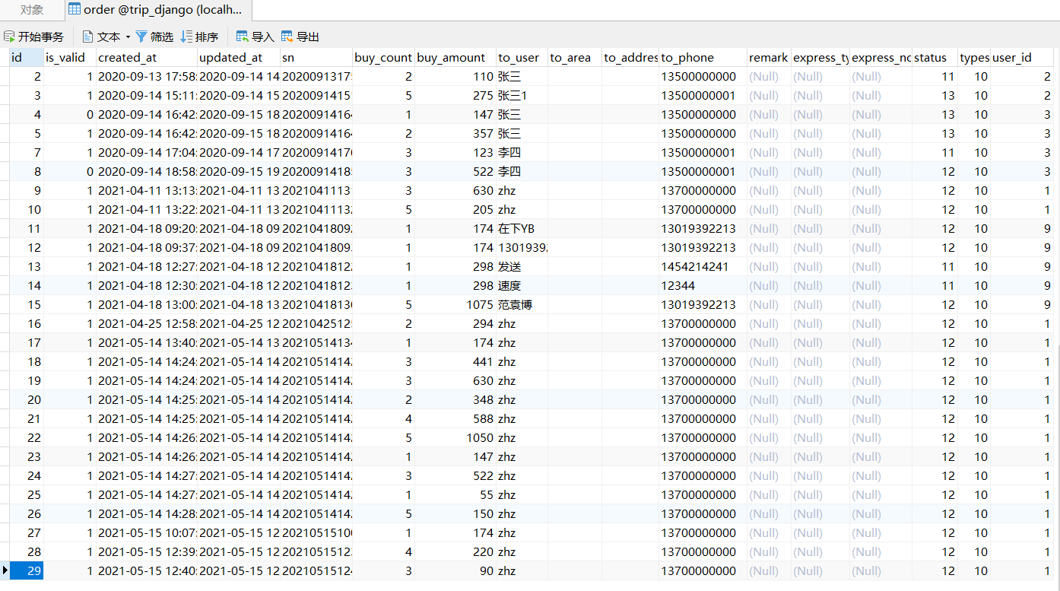The width and height of the screenshot is (1060, 591).
Task: Select the id cell 29
Action: coord(27,570)
